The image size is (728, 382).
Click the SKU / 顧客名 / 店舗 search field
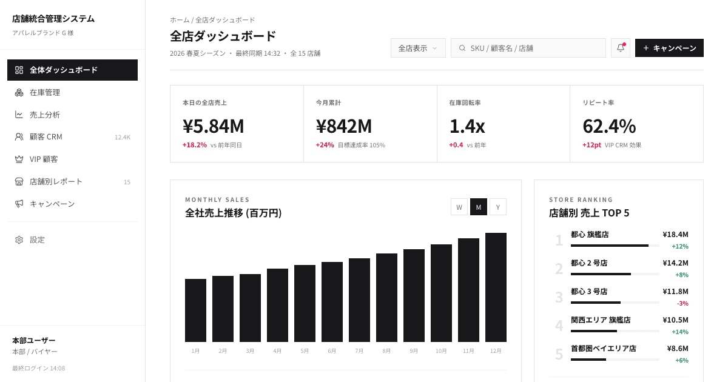(528, 47)
